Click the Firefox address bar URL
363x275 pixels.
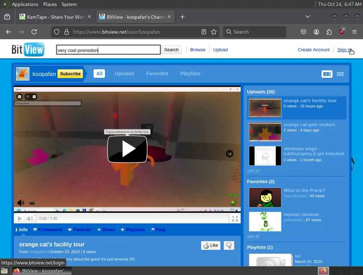116,32
